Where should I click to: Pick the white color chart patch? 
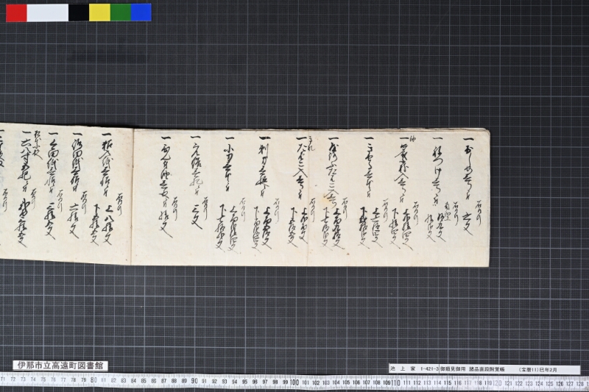coord(48,13)
